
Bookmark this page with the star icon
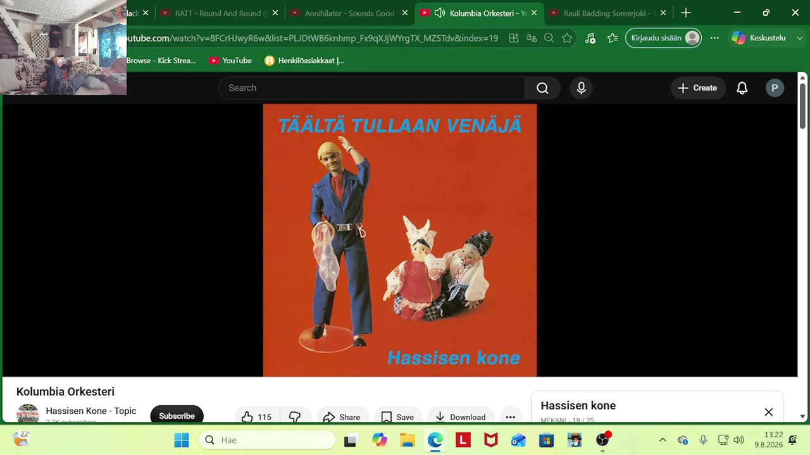(567, 38)
